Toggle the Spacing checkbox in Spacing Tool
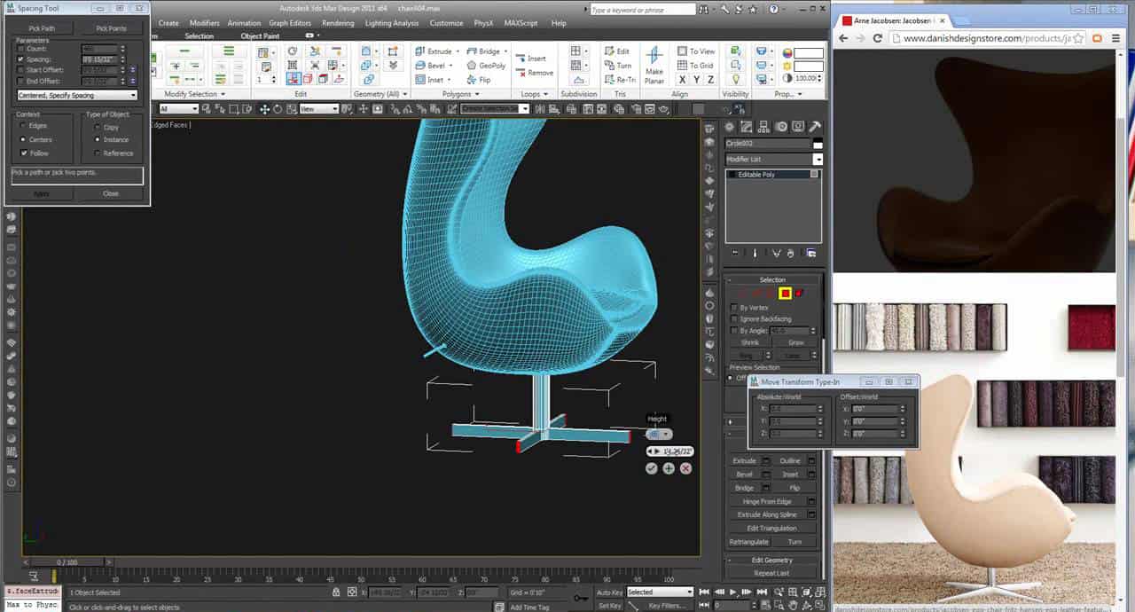This screenshot has height=612, width=1135. 21,59
